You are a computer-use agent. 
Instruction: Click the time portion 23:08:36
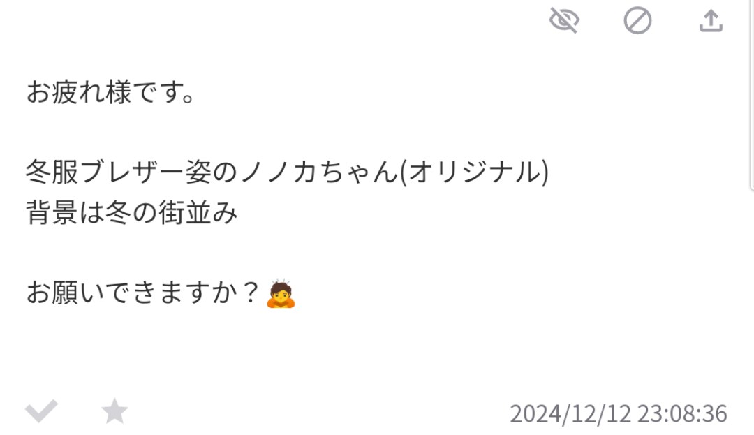pyautogui.click(x=682, y=414)
